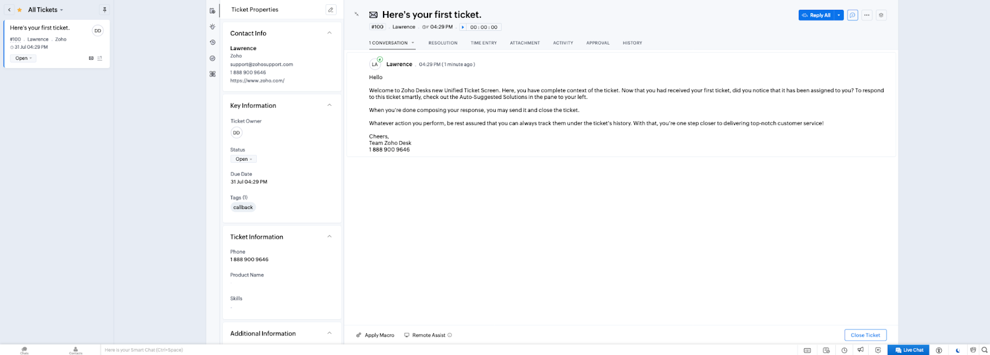Collapse the Contact Info section

329,33
